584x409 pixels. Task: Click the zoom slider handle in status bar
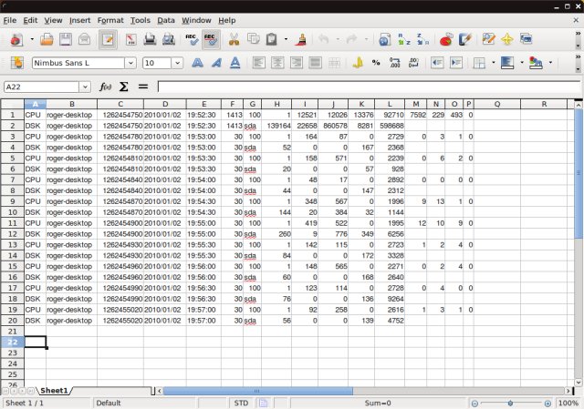[510, 403]
